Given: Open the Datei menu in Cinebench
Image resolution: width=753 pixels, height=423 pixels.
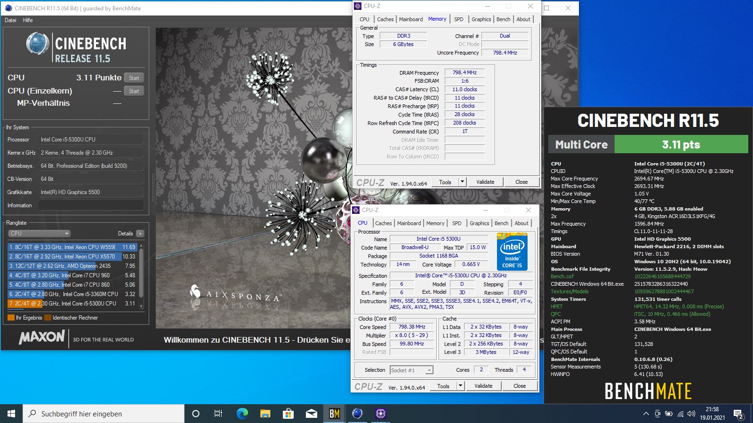Looking at the screenshot, I should click(10, 20).
